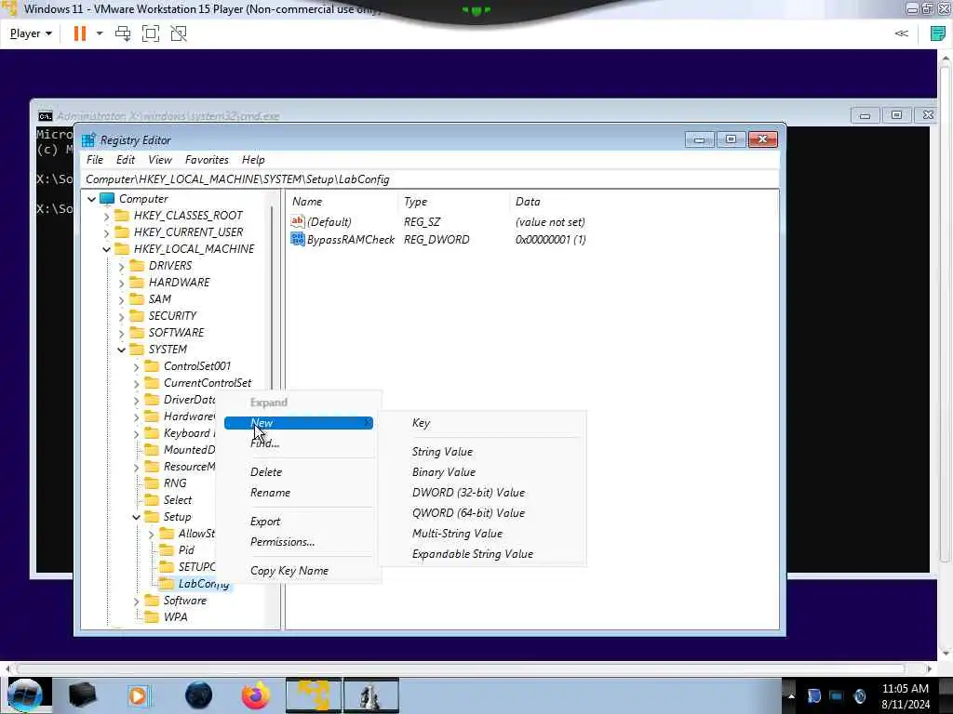Open the pause button dropdown arrow
The image size is (953, 714).
(100, 33)
